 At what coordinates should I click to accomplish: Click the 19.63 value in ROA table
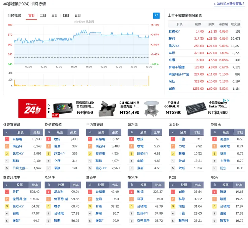(239, 192)
